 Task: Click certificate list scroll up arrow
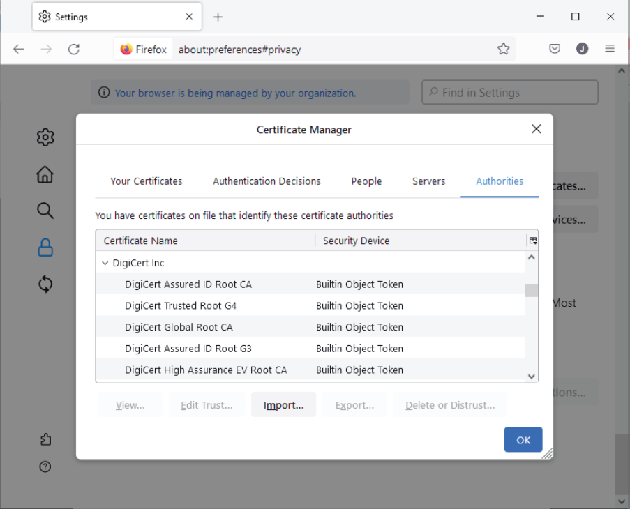pos(531,257)
